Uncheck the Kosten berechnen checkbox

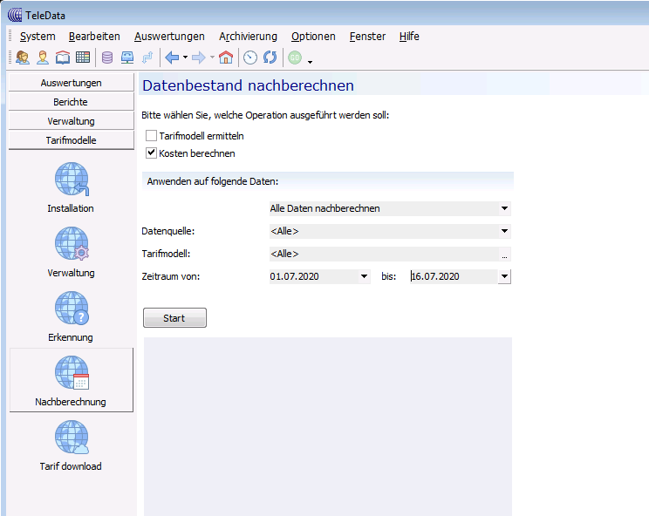151,153
